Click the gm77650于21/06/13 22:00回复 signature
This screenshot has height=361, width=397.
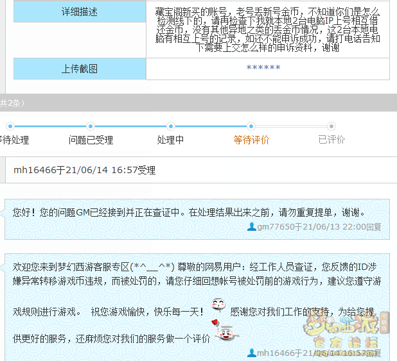(x=319, y=227)
